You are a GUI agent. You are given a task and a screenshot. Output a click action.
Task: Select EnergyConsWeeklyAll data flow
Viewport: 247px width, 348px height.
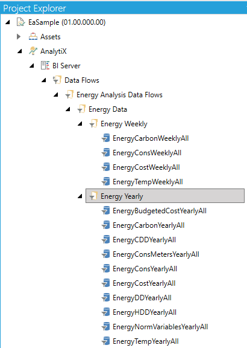coord(147,153)
